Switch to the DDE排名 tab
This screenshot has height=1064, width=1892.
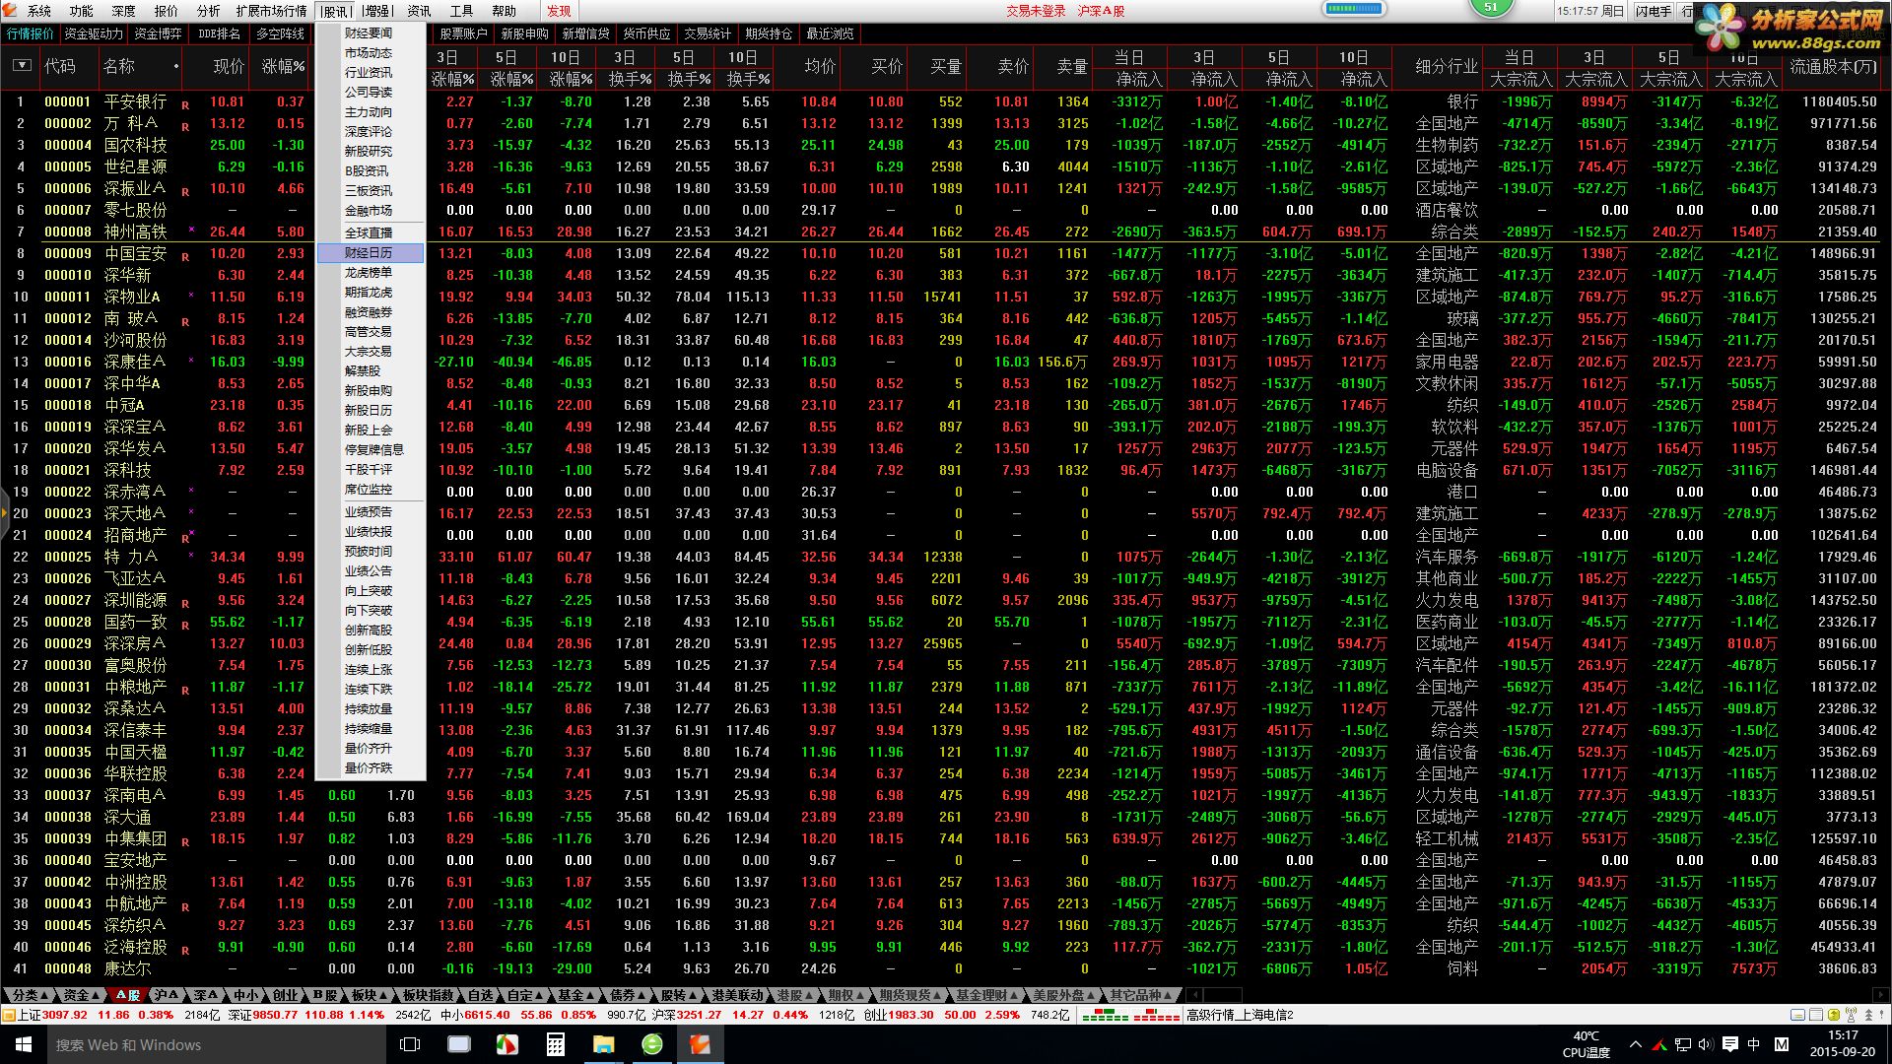point(219,33)
